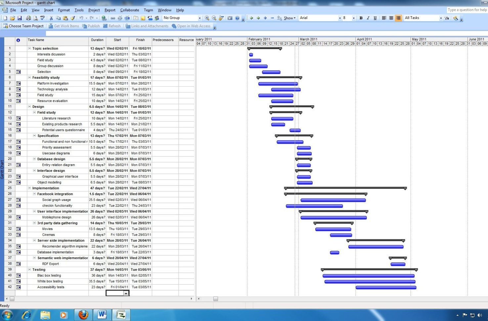488x321 pixels.
Task: Click the Go To Selected Task icon
Action: 221,18
